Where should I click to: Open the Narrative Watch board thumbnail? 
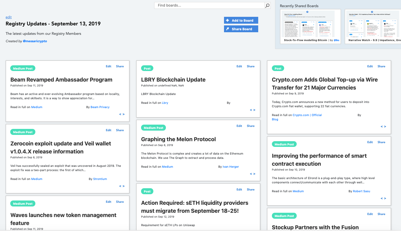point(373,26)
